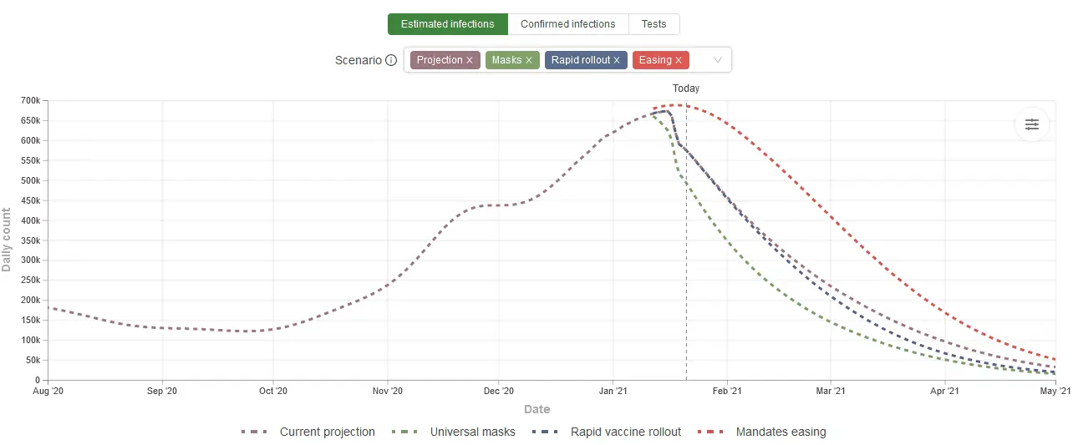1078x445 pixels.
Task: Toggle Universal masks legend item
Action: tap(472, 432)
